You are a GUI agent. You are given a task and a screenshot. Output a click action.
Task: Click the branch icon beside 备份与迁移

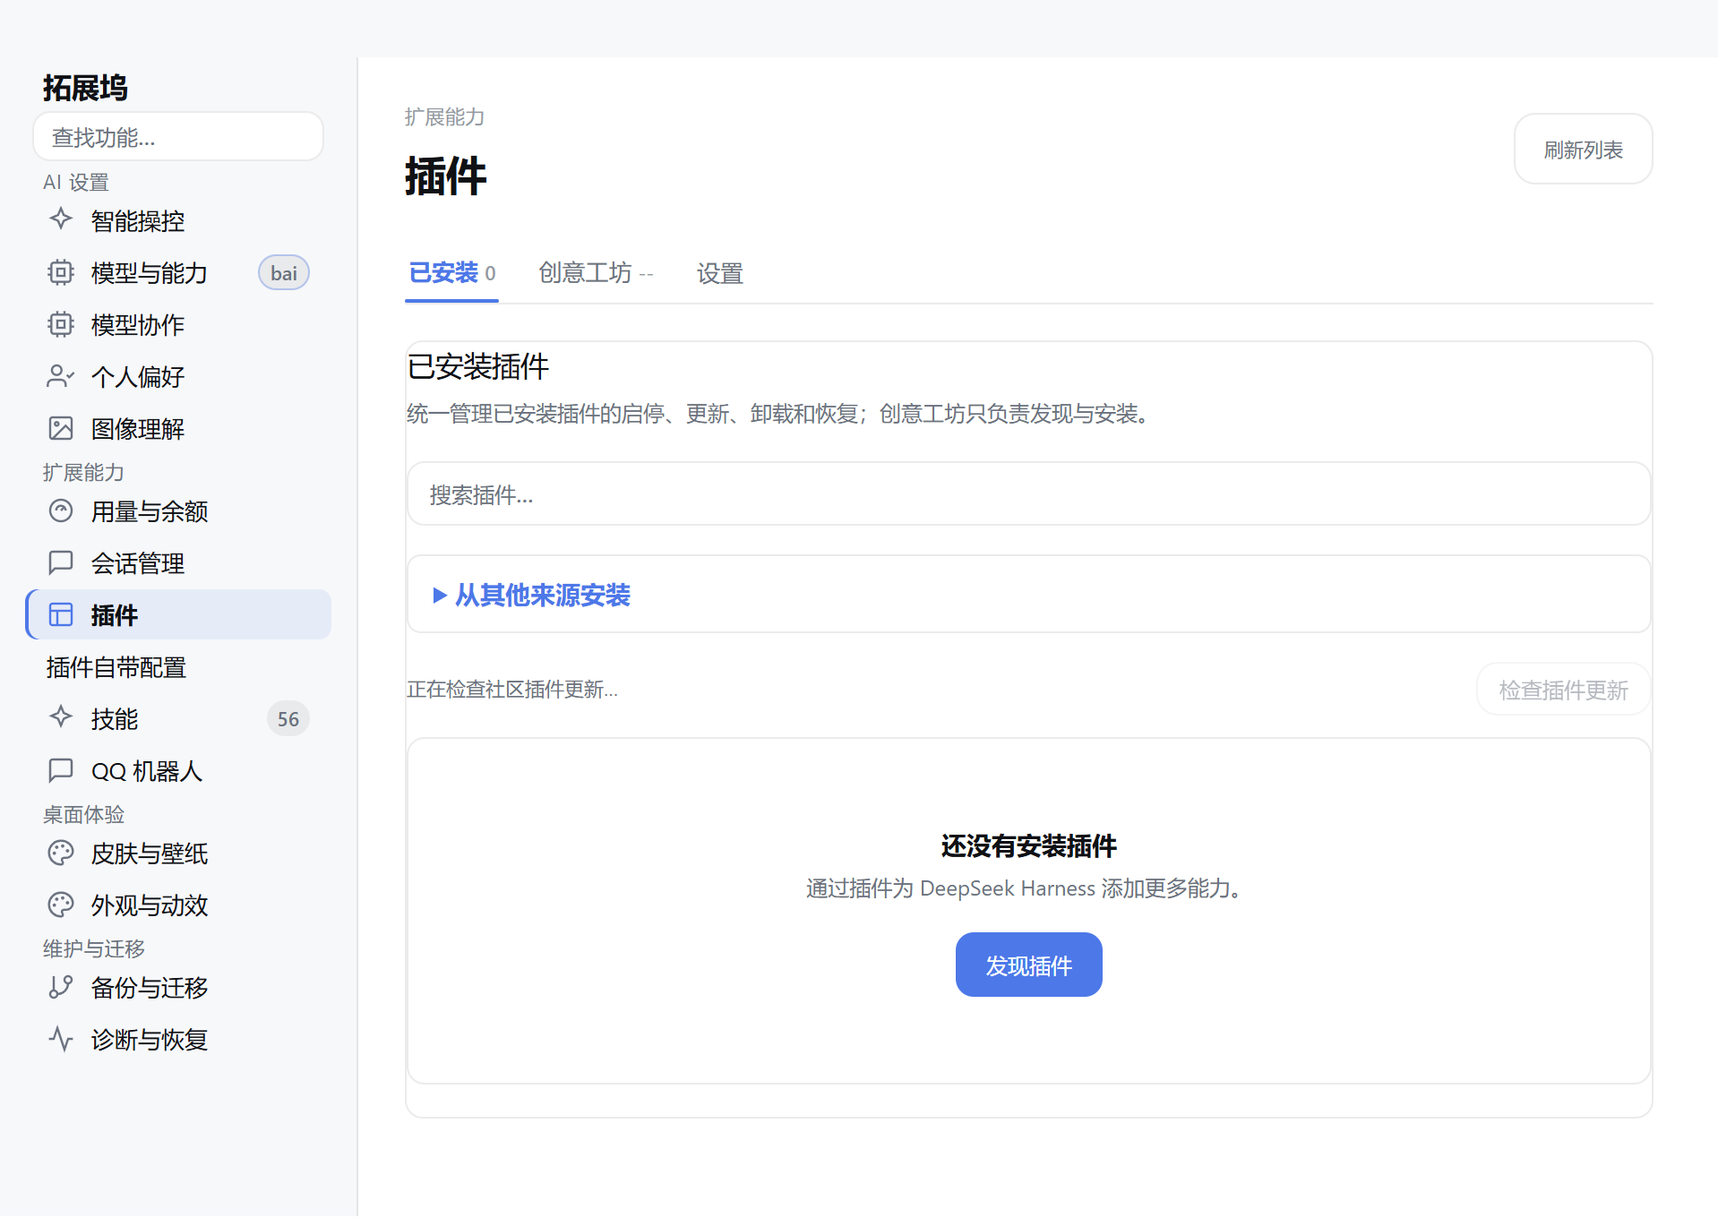click(61, 987)
